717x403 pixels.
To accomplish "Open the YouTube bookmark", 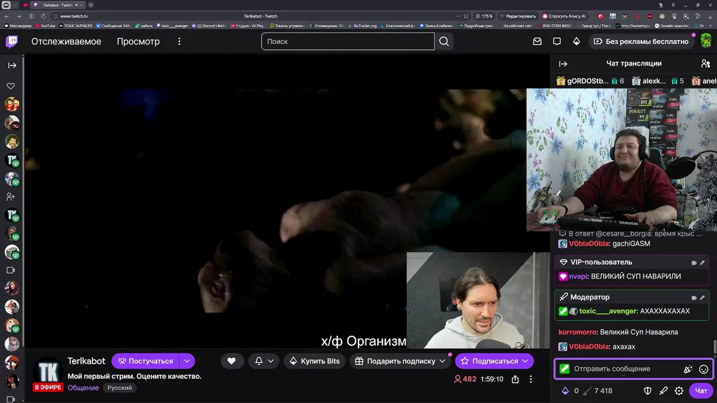I will coord(45,26).
